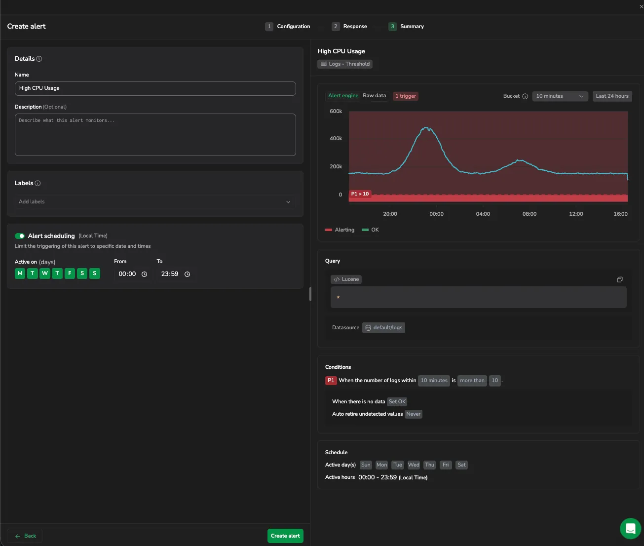Open the Bucket 10 minutes dropdown
Viewport: 644px width, 546px height.
coord(560,96)
